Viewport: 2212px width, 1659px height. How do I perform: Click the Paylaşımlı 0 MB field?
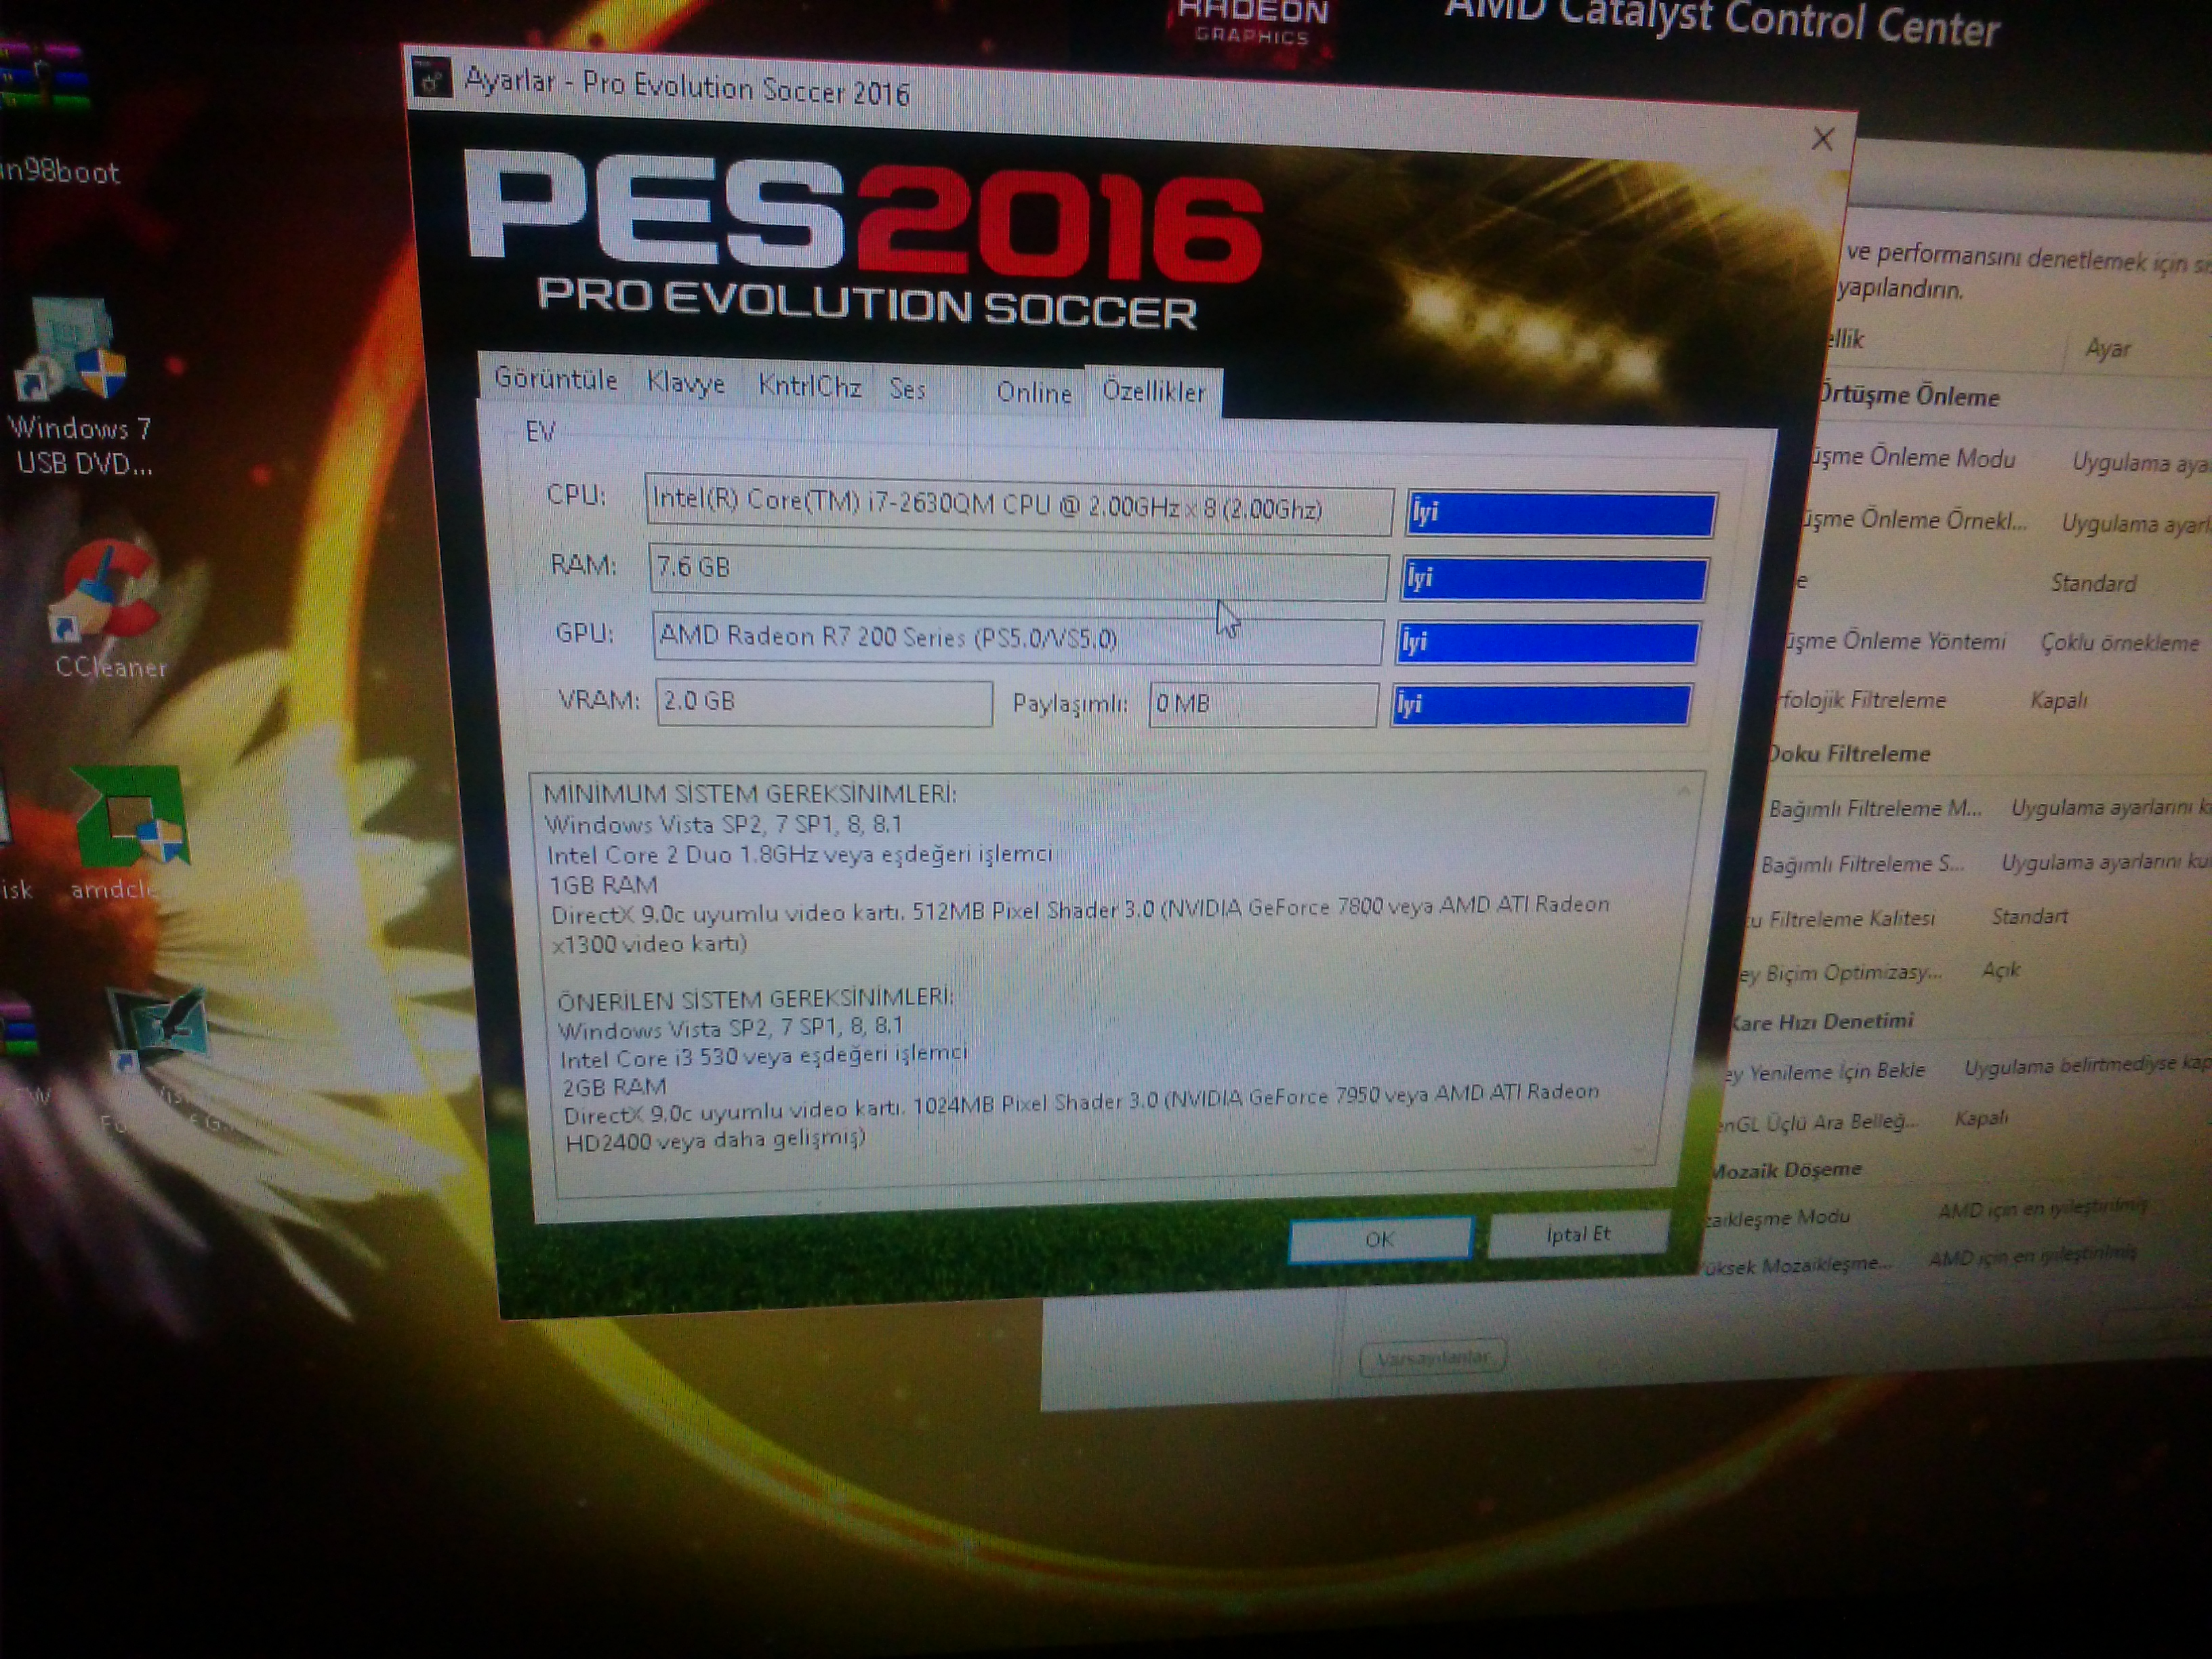point(1263,705)
